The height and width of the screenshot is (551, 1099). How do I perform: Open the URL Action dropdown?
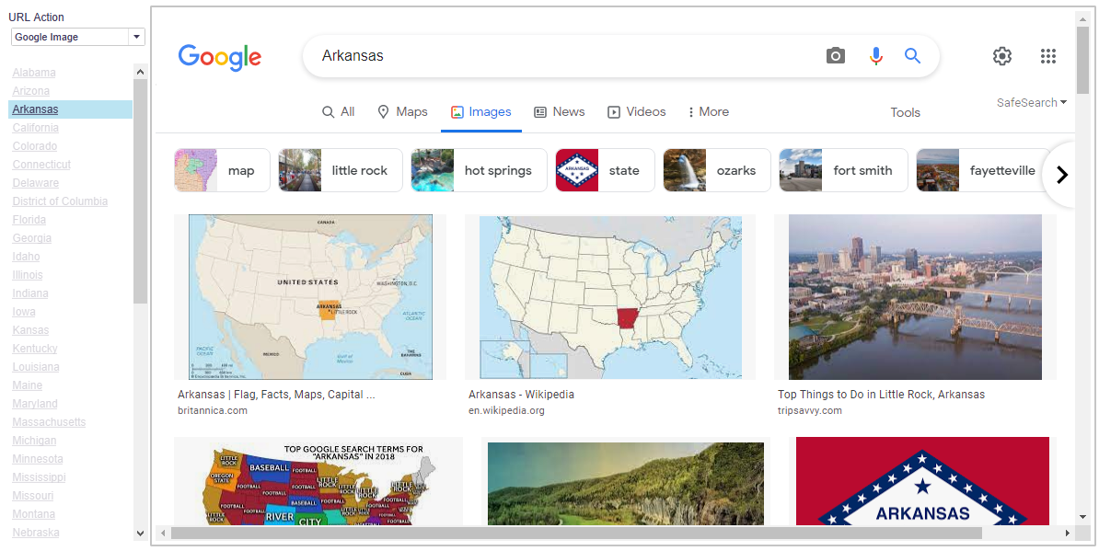tap(78, 37)
